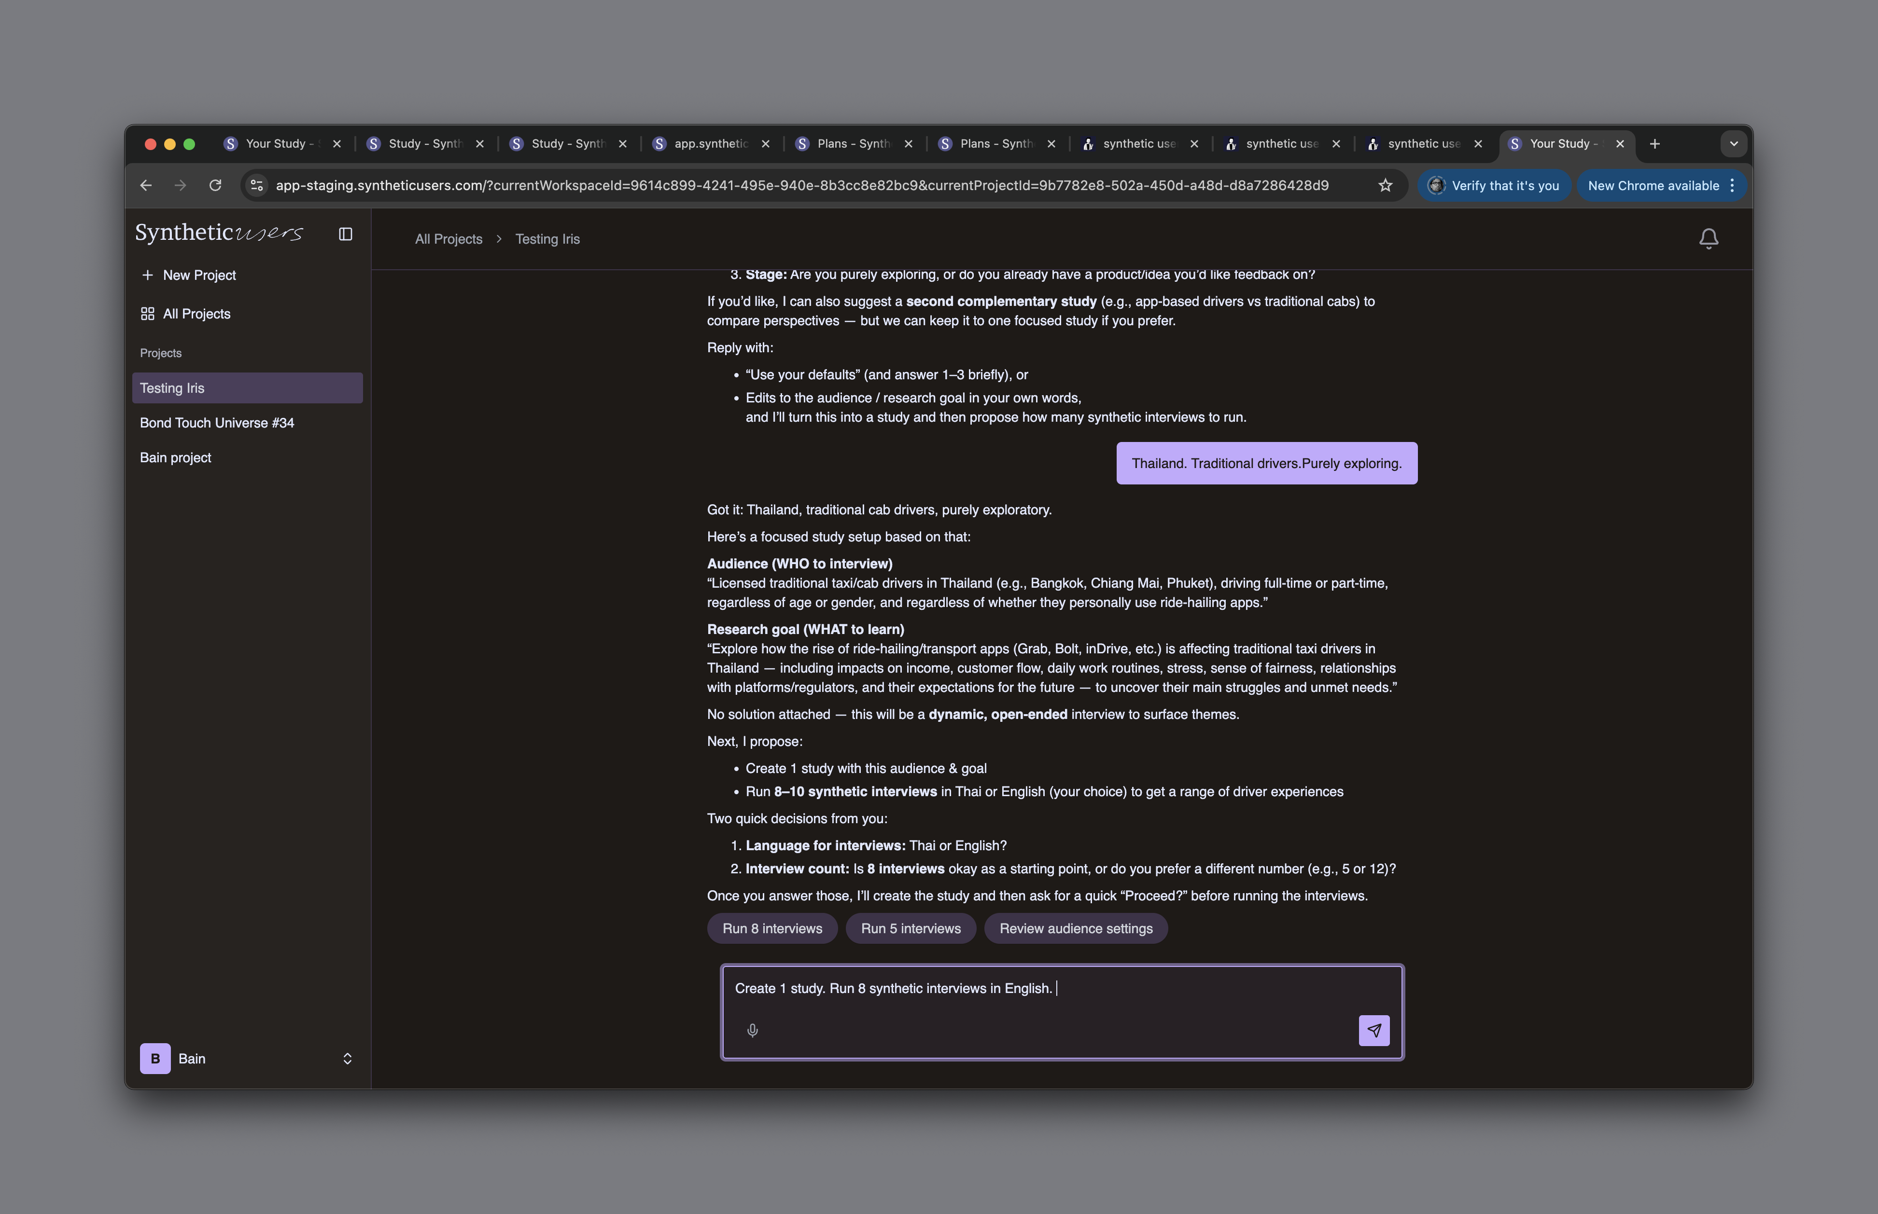This screenshot has height=1214, width=1878.
Task: Open Chrome's three-dot menu
Action: 1731,185
